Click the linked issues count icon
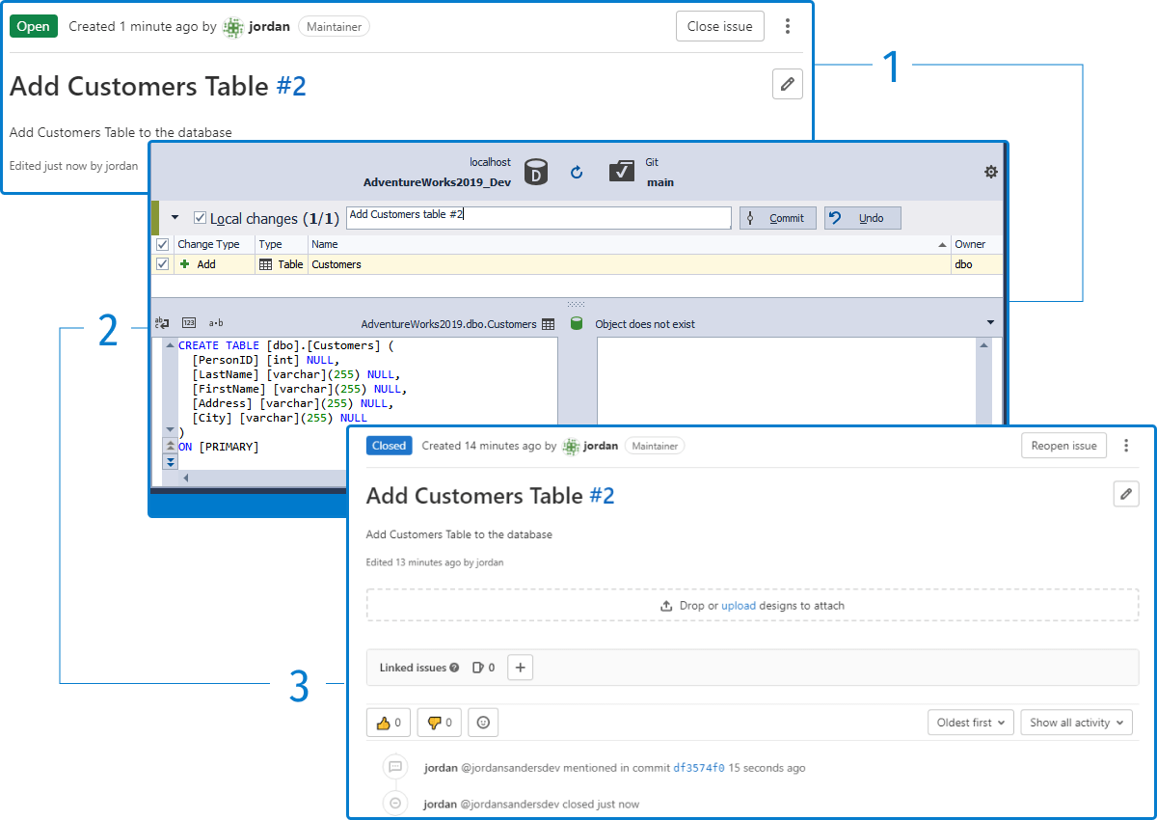Viewport: 1157px width, 820px height. 477,668
